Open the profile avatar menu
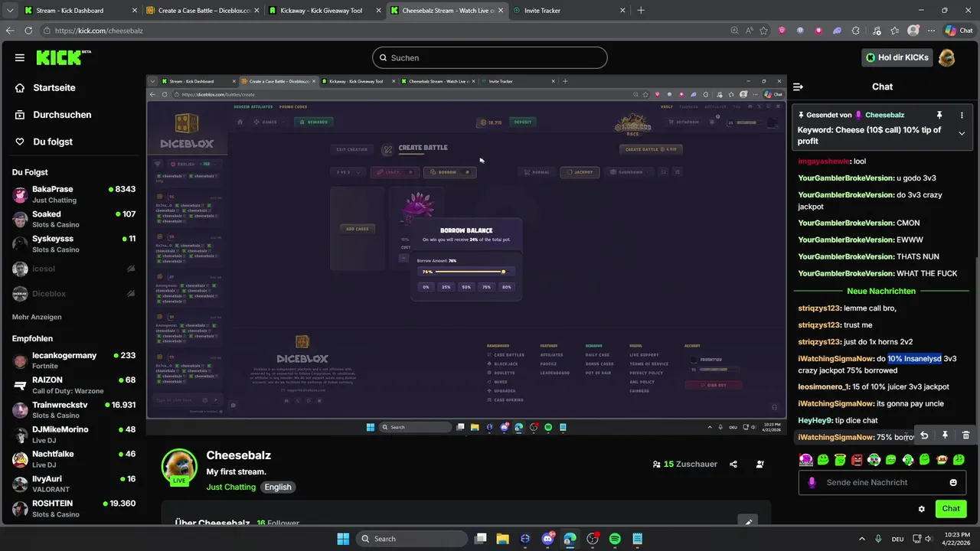Viewport: 980px width, 551px height. pyautogui.click(x=947, y=57)
